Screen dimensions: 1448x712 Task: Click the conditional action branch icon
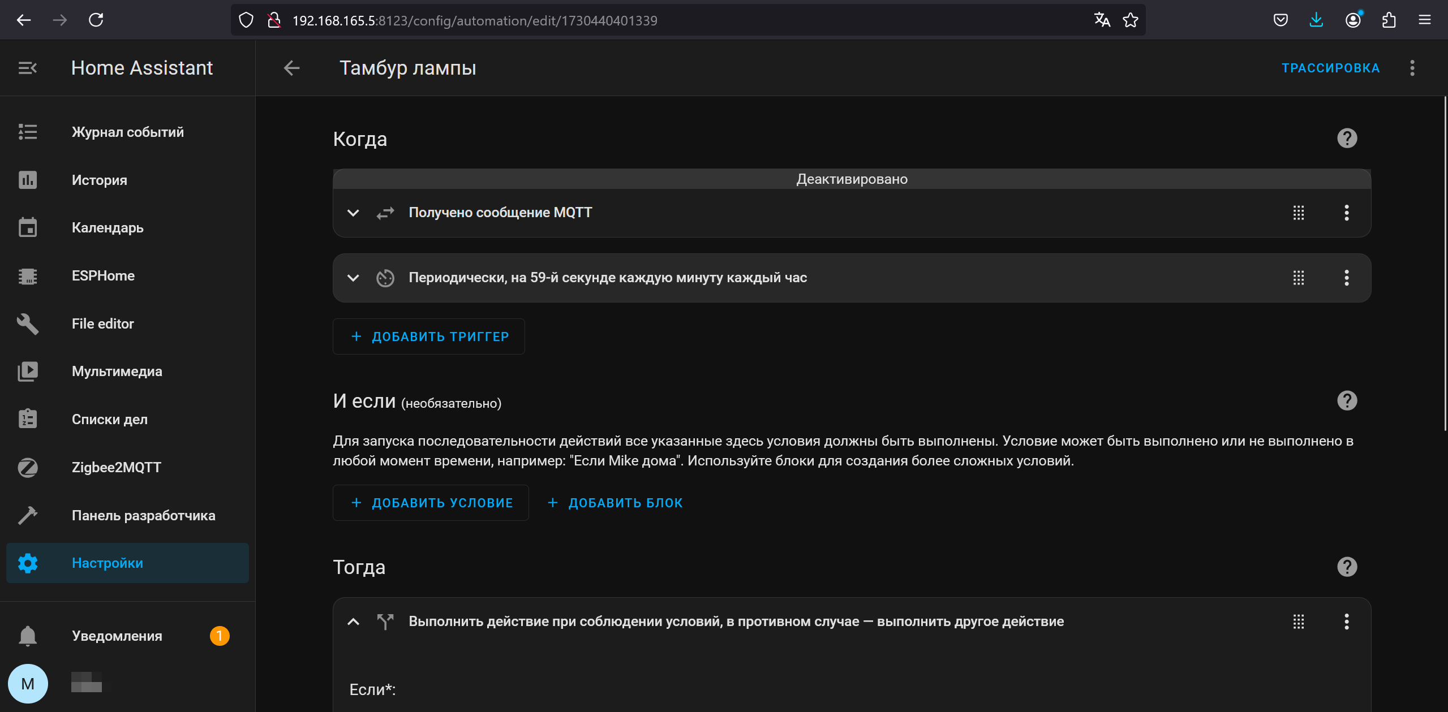(x=385, y=622)
